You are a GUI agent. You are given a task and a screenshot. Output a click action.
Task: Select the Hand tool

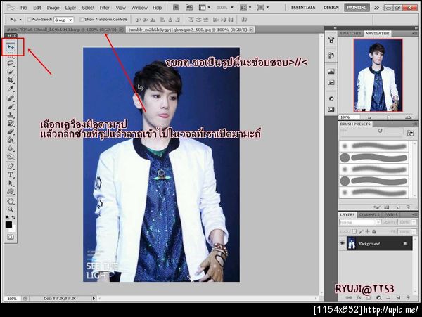11,201
